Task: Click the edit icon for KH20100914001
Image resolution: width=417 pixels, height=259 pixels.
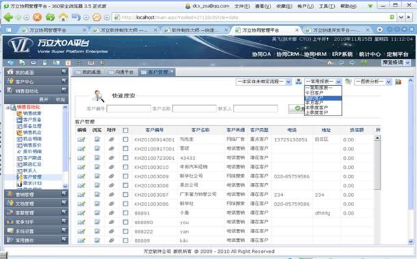Action: tap(81, 139)
